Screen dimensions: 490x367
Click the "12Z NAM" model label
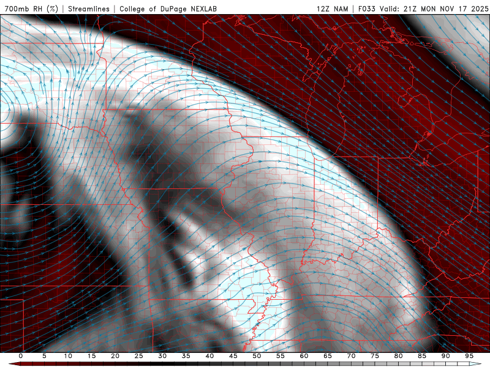click(x=332, y=9)
